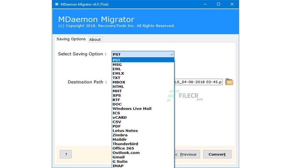Choose Outlook.com as destination
Screen dimensions: 291x168
tap(143, 153)
